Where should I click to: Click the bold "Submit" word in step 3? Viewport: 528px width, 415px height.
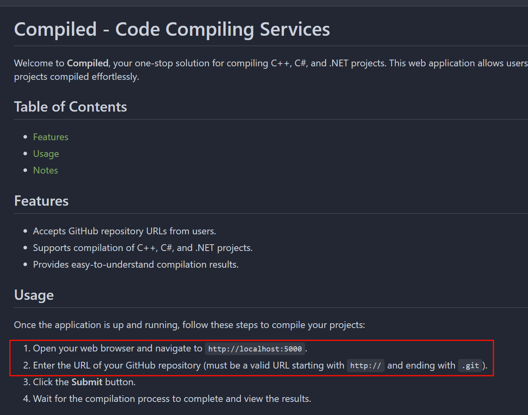pos(87,382)
